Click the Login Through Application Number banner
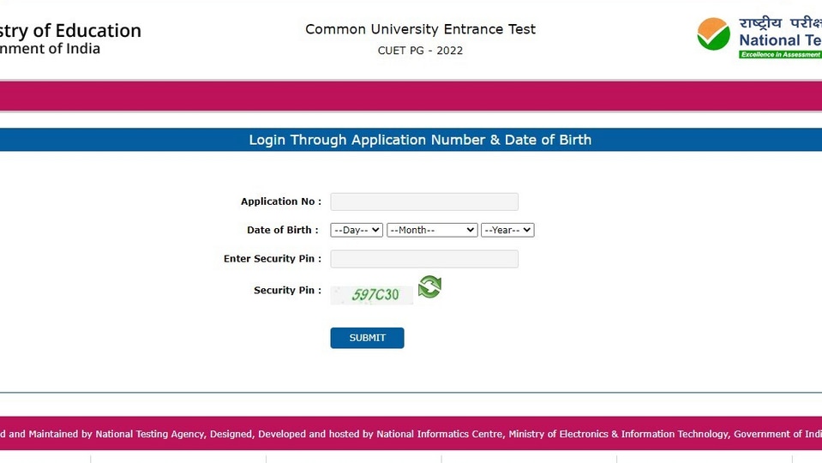Viewport: 822px width, 463px height. (411, 140)
